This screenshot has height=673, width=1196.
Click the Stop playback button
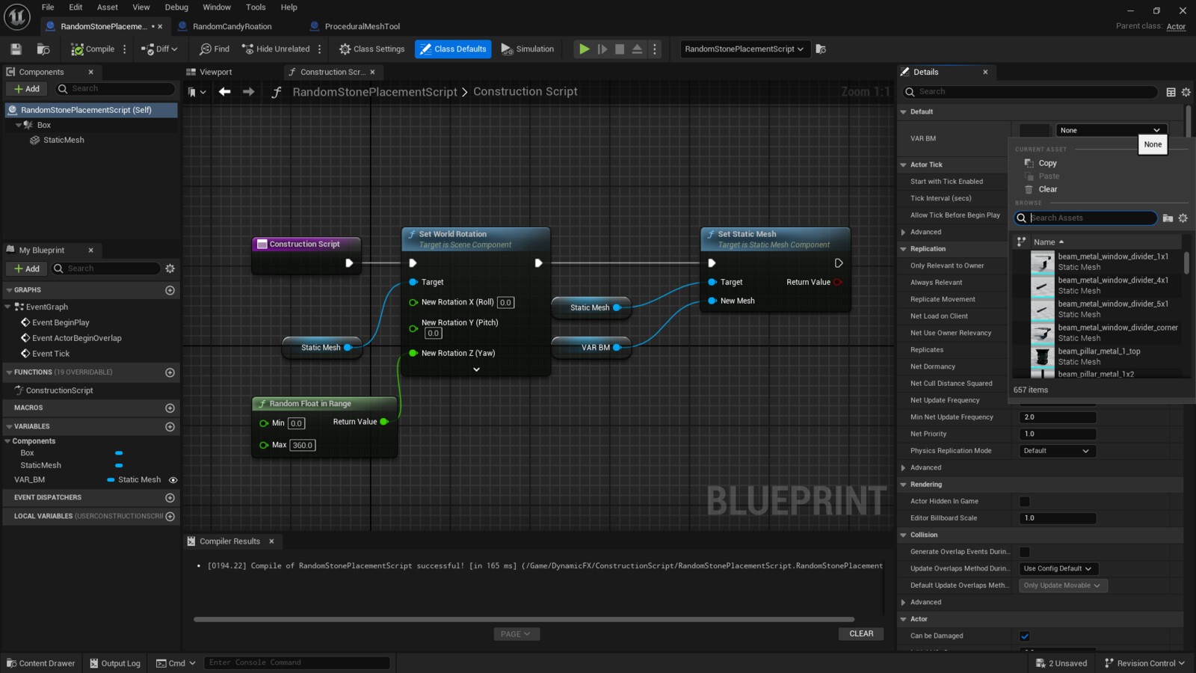tap(620, 49)
